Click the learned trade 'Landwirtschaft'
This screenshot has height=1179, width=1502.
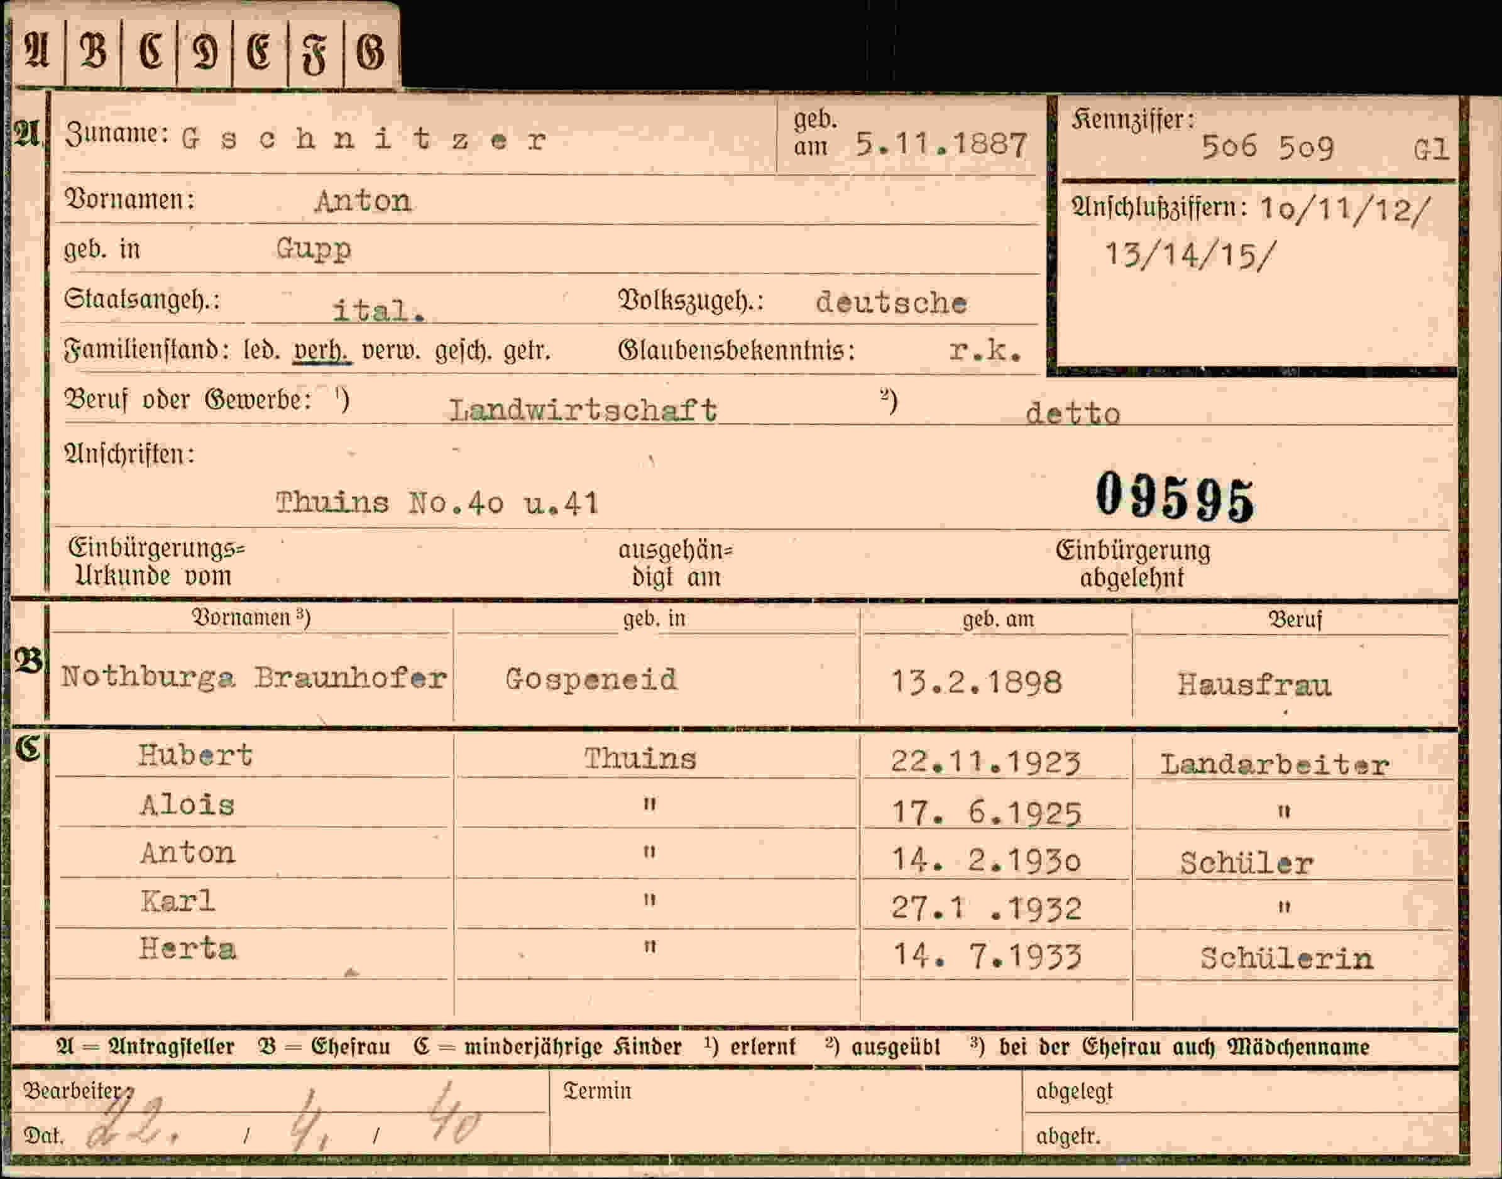[x=583, y=410]
